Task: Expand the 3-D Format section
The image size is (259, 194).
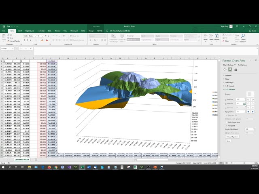Action: (x=229, y=86)
